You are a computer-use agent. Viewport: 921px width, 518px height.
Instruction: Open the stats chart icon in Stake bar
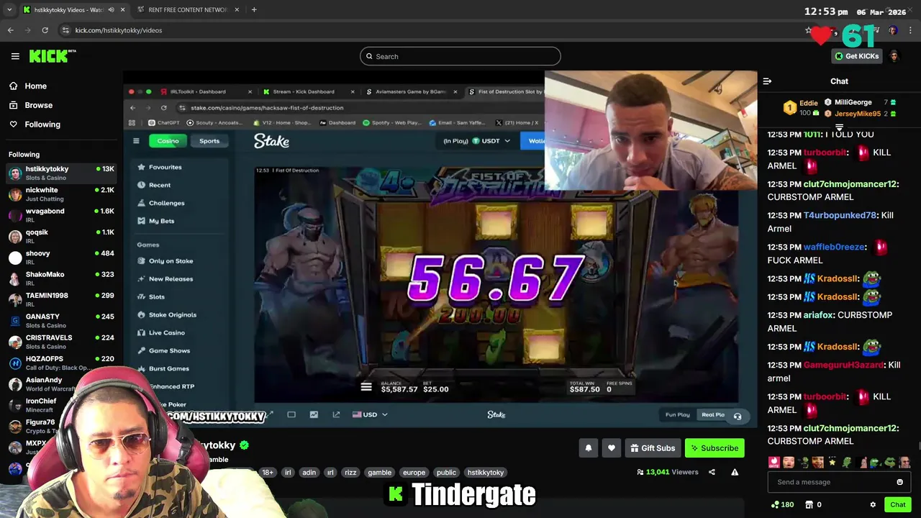coord(314,414)
